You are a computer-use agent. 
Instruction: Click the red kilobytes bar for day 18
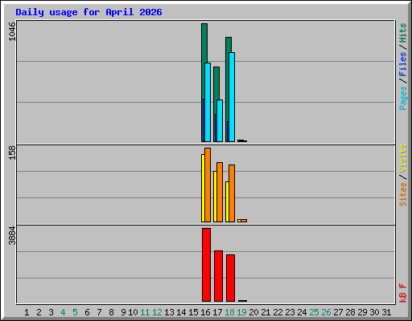(x=230, y=278)
